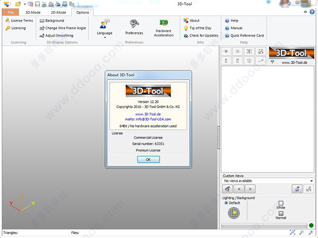Expand the open-file arrow in quick access toolbar
Viewport: 318px width, 238px height.
(25, 4)
